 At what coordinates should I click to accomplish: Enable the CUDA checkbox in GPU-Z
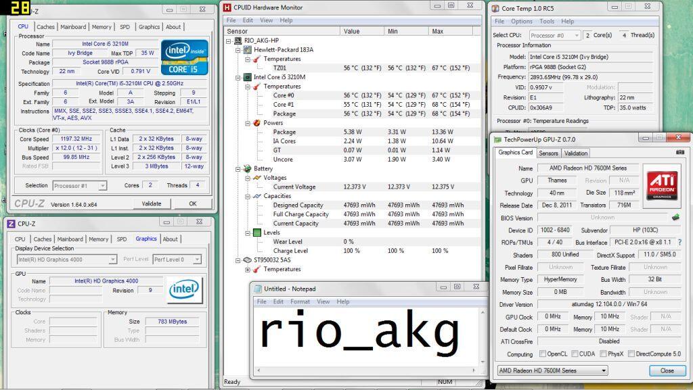(575, 354)
